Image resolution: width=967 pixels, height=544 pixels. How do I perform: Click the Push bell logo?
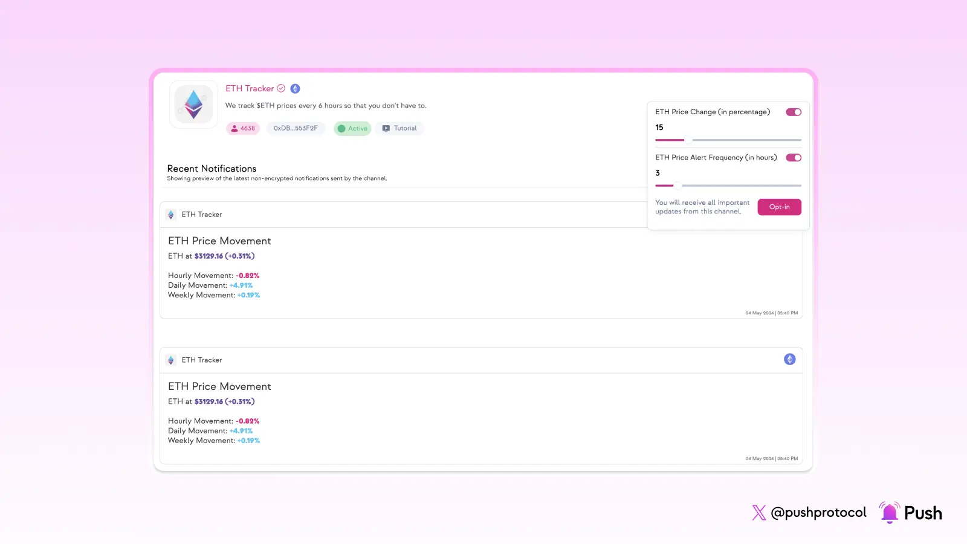889,512
